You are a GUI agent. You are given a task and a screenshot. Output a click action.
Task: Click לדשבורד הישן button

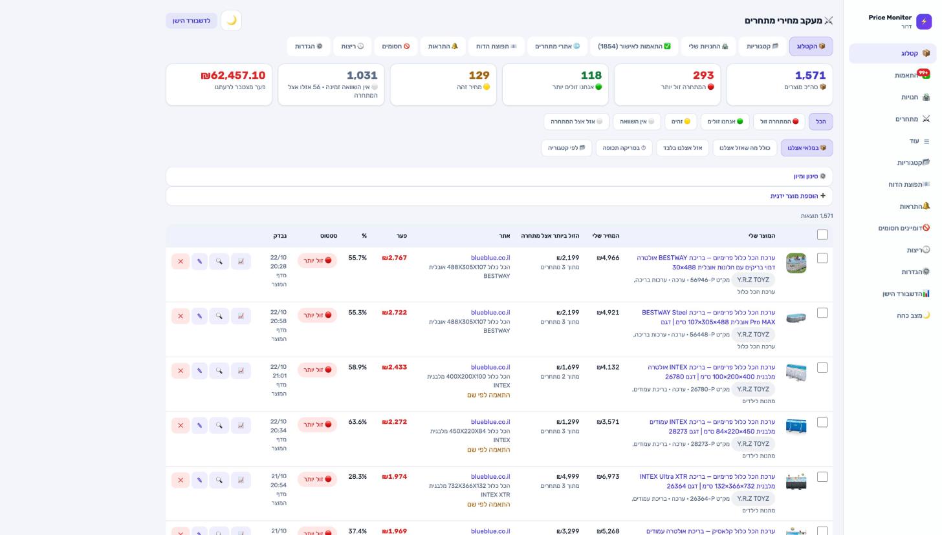click(x=192, y=21)
